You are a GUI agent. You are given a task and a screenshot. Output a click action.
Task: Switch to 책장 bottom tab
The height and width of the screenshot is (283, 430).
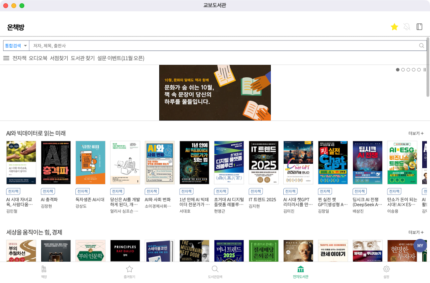pos(44,272)
